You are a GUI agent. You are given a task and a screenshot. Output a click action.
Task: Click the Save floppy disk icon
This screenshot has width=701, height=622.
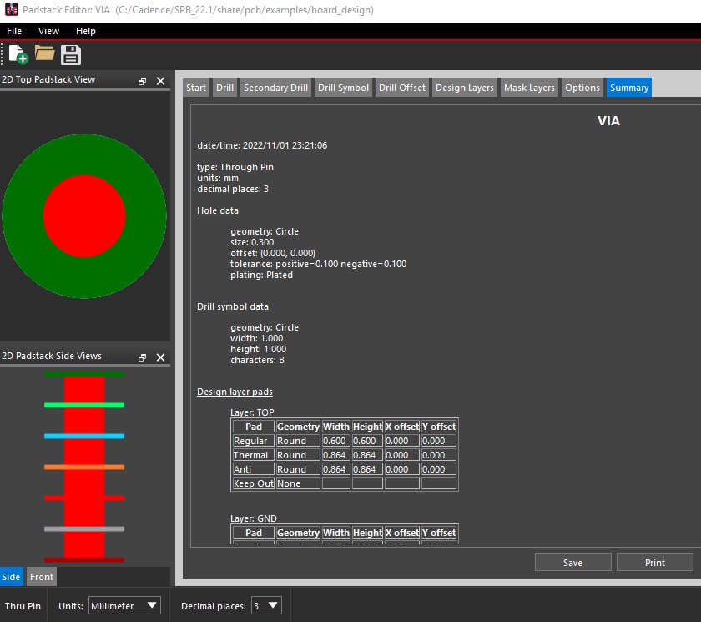[71, 55]
